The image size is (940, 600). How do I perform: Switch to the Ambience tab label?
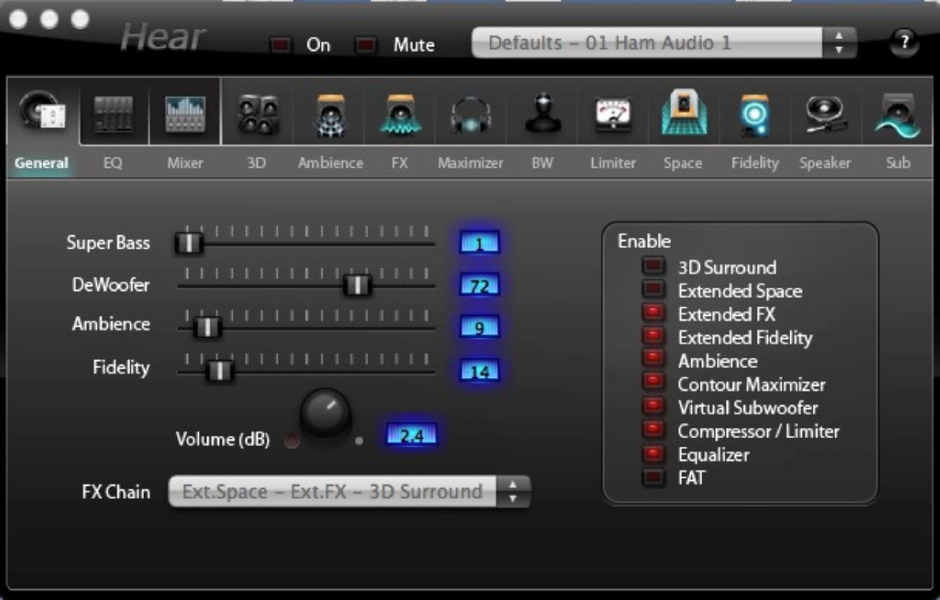tap(330, 163)
